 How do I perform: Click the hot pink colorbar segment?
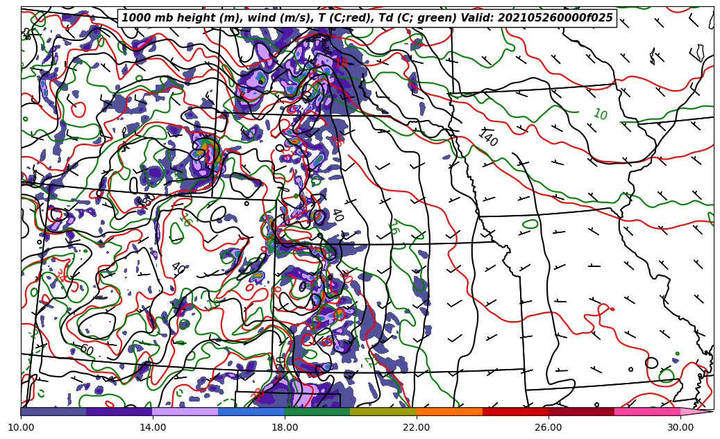pyautogui.click(x=647, y=411)
